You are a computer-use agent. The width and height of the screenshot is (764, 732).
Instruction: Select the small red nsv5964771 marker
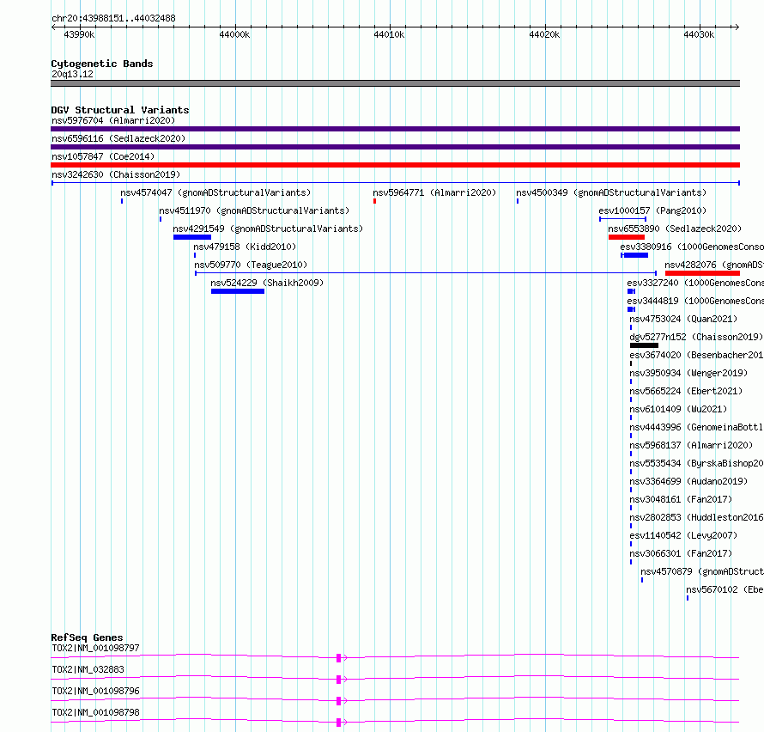tap(374, 201)
